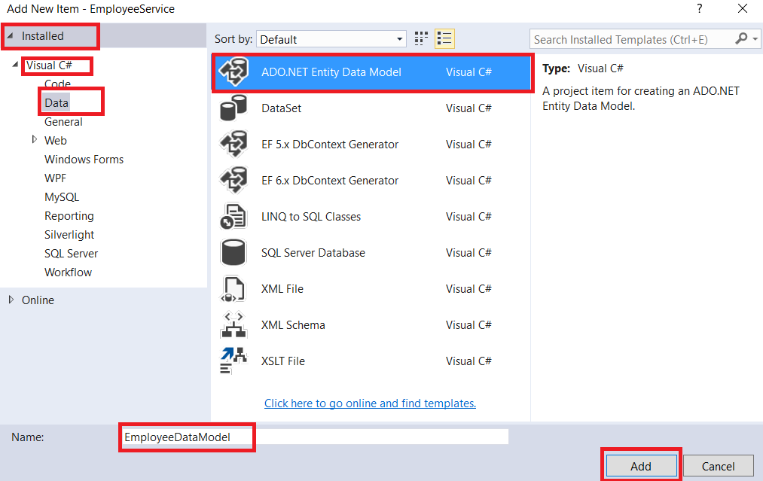Click the EF 6.x DbContext Generator icon
The width and height of the screenshot is (763, 481).
point(234,180)
